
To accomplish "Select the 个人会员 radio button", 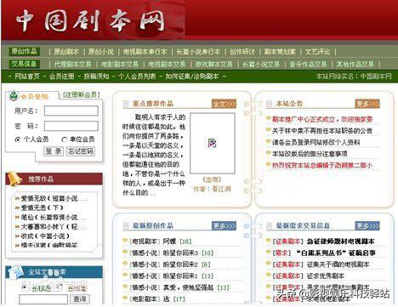I will pyautogui.click(x=18, y=139).
